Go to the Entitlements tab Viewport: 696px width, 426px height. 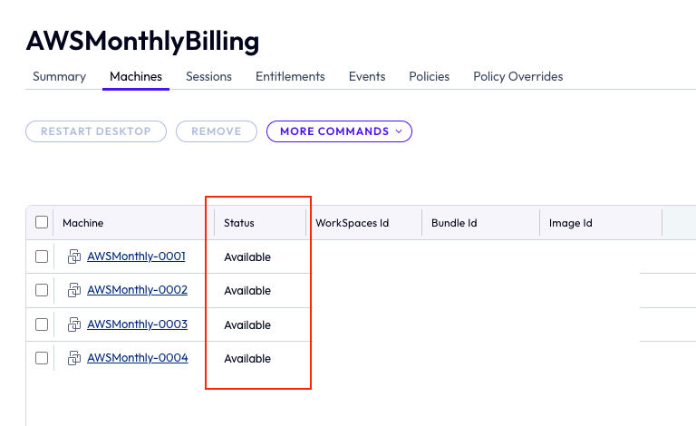[x=290, y=76]
